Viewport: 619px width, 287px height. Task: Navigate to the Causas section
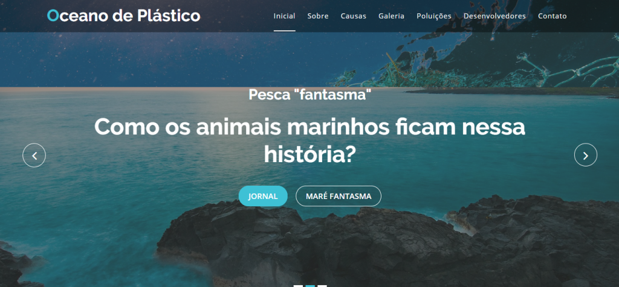353,16
